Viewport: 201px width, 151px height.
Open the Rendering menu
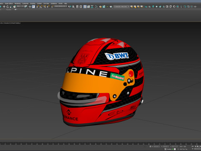coord(18,3)
